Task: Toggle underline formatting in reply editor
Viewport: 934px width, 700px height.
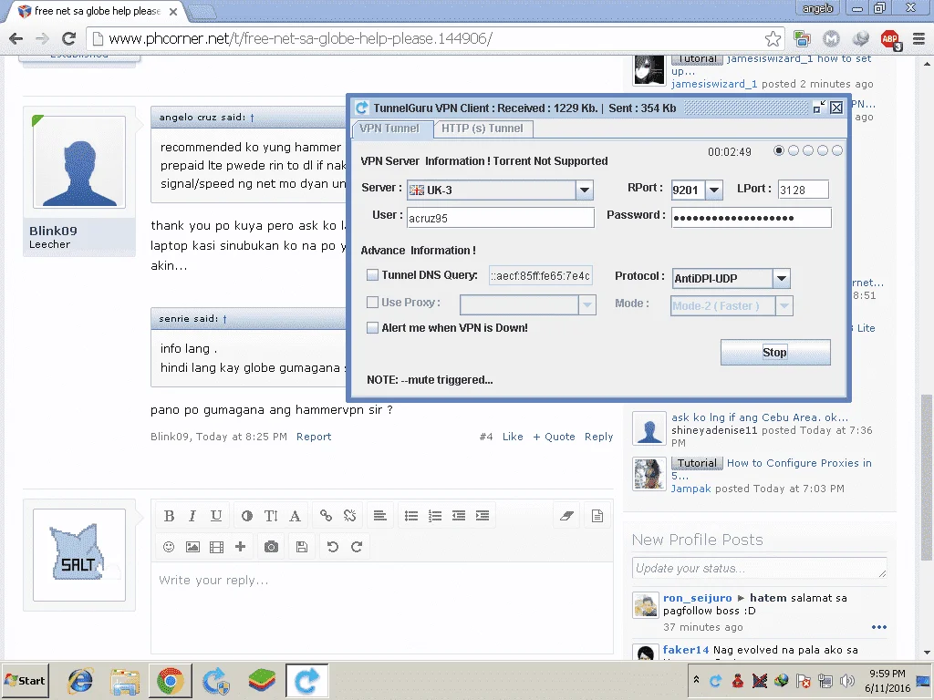Action: tap(215, 516)
